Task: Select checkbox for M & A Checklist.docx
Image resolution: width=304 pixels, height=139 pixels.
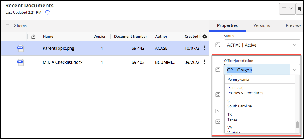Action: click(x=7, y=62)
